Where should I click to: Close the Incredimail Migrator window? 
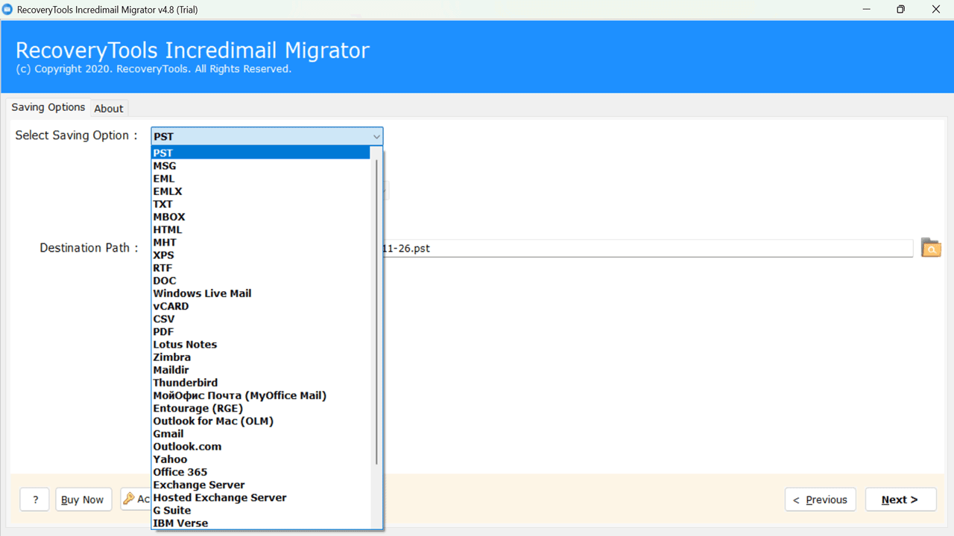pos(936,10)
